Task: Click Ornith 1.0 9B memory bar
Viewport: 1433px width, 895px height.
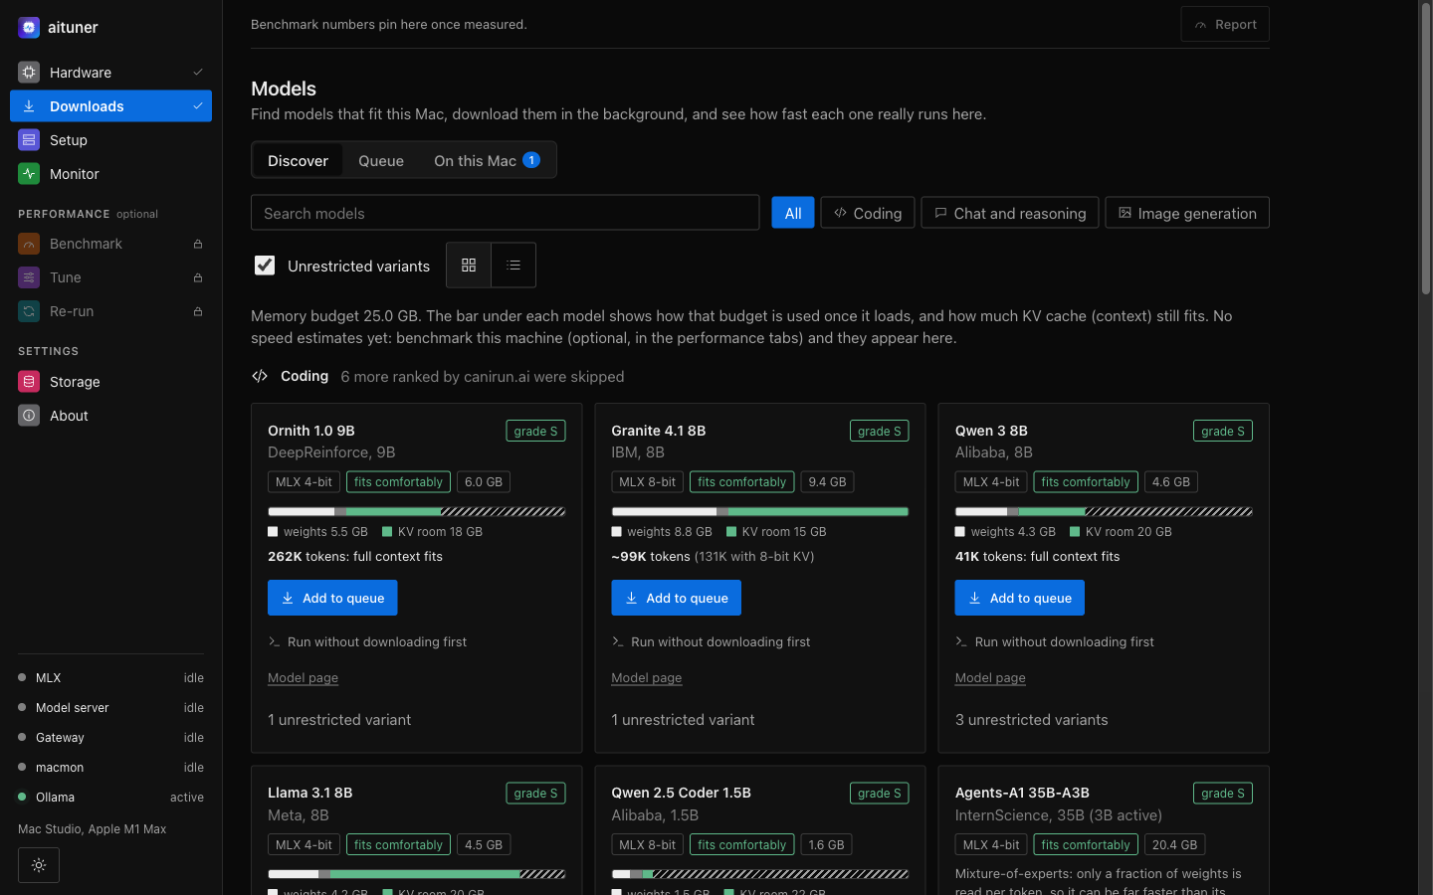Action: (x=416, y=512)
